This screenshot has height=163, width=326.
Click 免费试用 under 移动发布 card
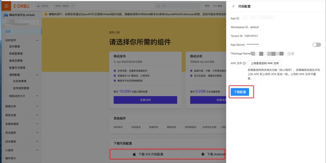145,100
